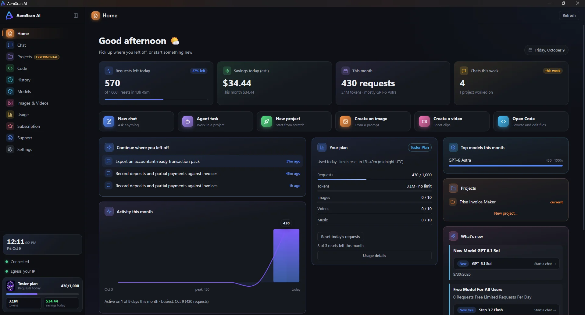585x315 pixels.
Task: Click the main page vertical scrollbar
Action: [583, 128]
